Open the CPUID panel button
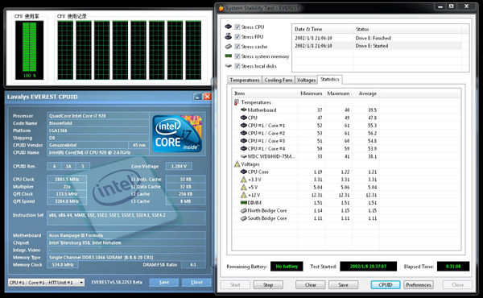 click(x=386, y=285)
